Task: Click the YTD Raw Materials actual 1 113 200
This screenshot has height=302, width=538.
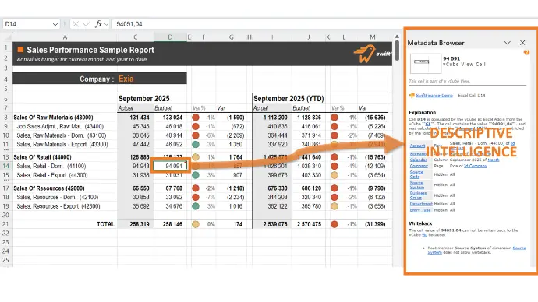Action: [x=275, y=118]
